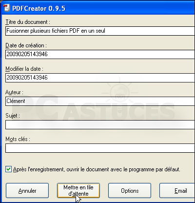Click the 'Titre du document :' label
Viewport: 195px width, 203px height.
(28, 22)
